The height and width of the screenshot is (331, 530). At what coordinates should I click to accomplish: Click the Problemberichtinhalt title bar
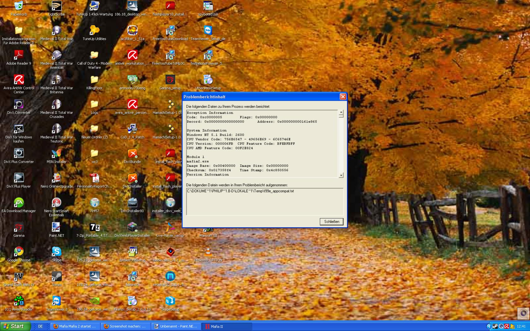261,97
